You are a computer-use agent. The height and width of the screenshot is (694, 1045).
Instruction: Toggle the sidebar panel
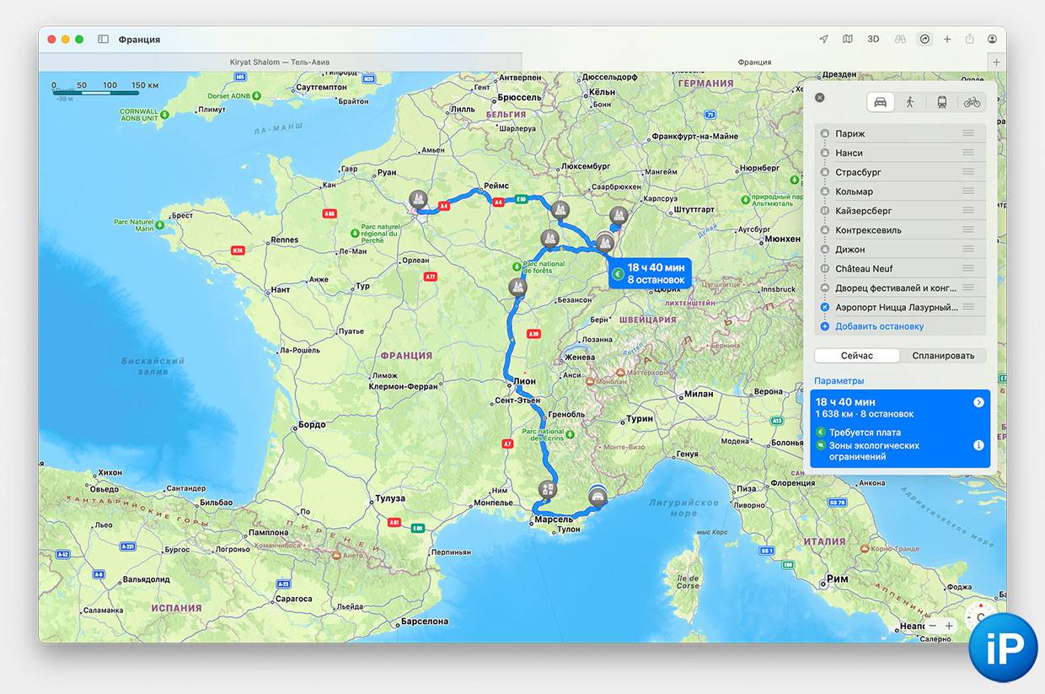click(x=103, y=39)
